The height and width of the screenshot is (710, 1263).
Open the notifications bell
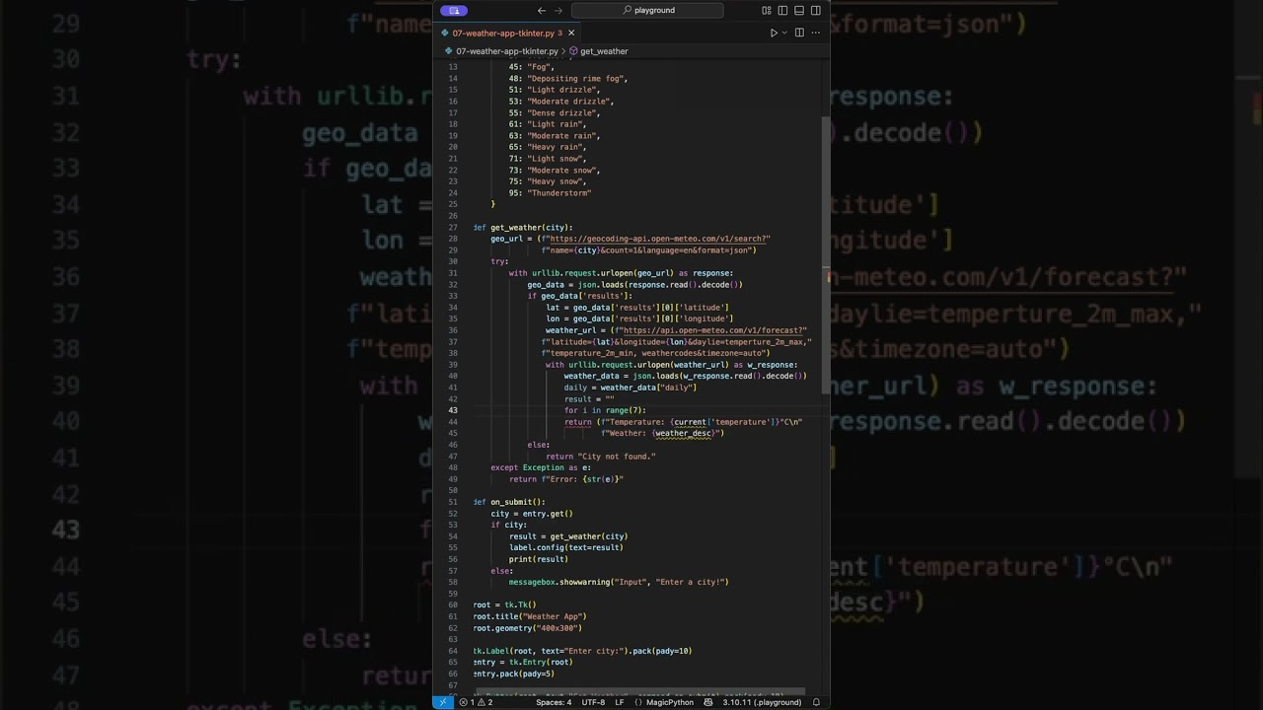[x=816, y=702]
